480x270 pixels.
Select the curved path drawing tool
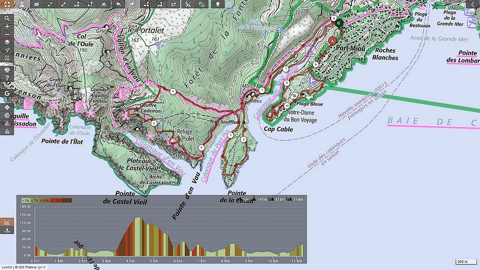[91, 4]
